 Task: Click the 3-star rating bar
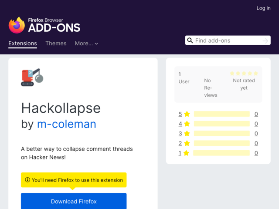[222, 134]
